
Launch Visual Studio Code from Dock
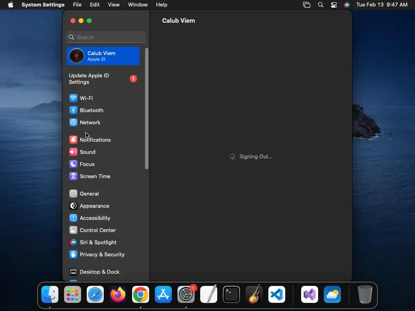tap(277, 294)
